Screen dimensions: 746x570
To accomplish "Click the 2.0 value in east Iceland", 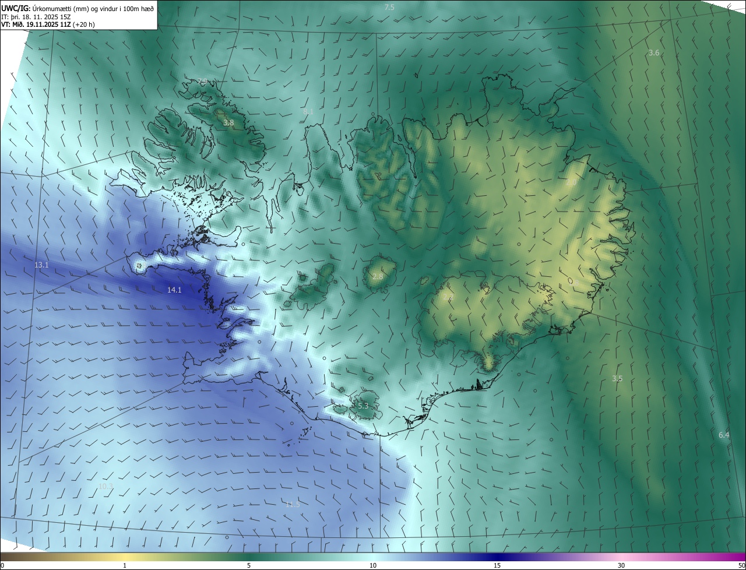I will [x=571, y=182].
